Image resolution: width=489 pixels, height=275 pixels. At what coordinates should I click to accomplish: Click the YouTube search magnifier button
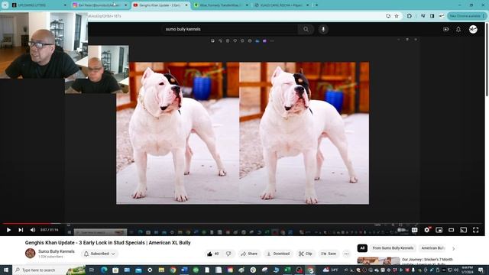[306, 29]
